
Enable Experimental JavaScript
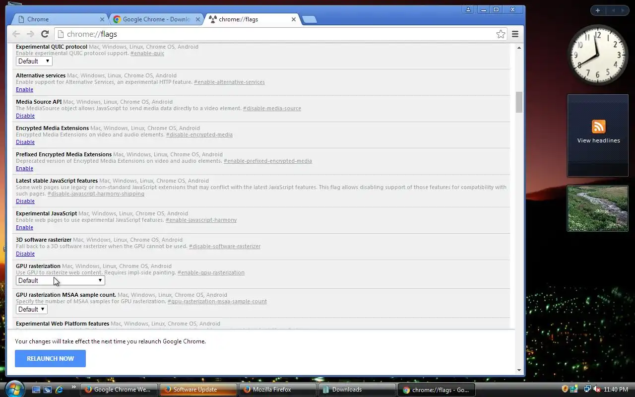click(x=24, y=227)
